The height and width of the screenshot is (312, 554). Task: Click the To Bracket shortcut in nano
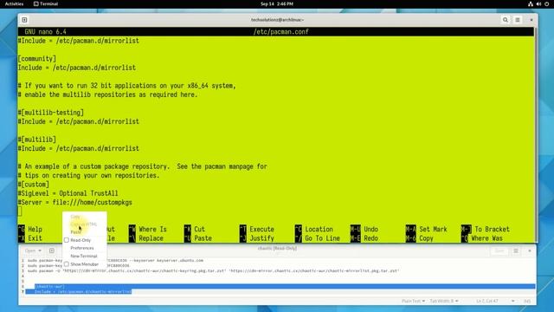[x=486, y=229]
